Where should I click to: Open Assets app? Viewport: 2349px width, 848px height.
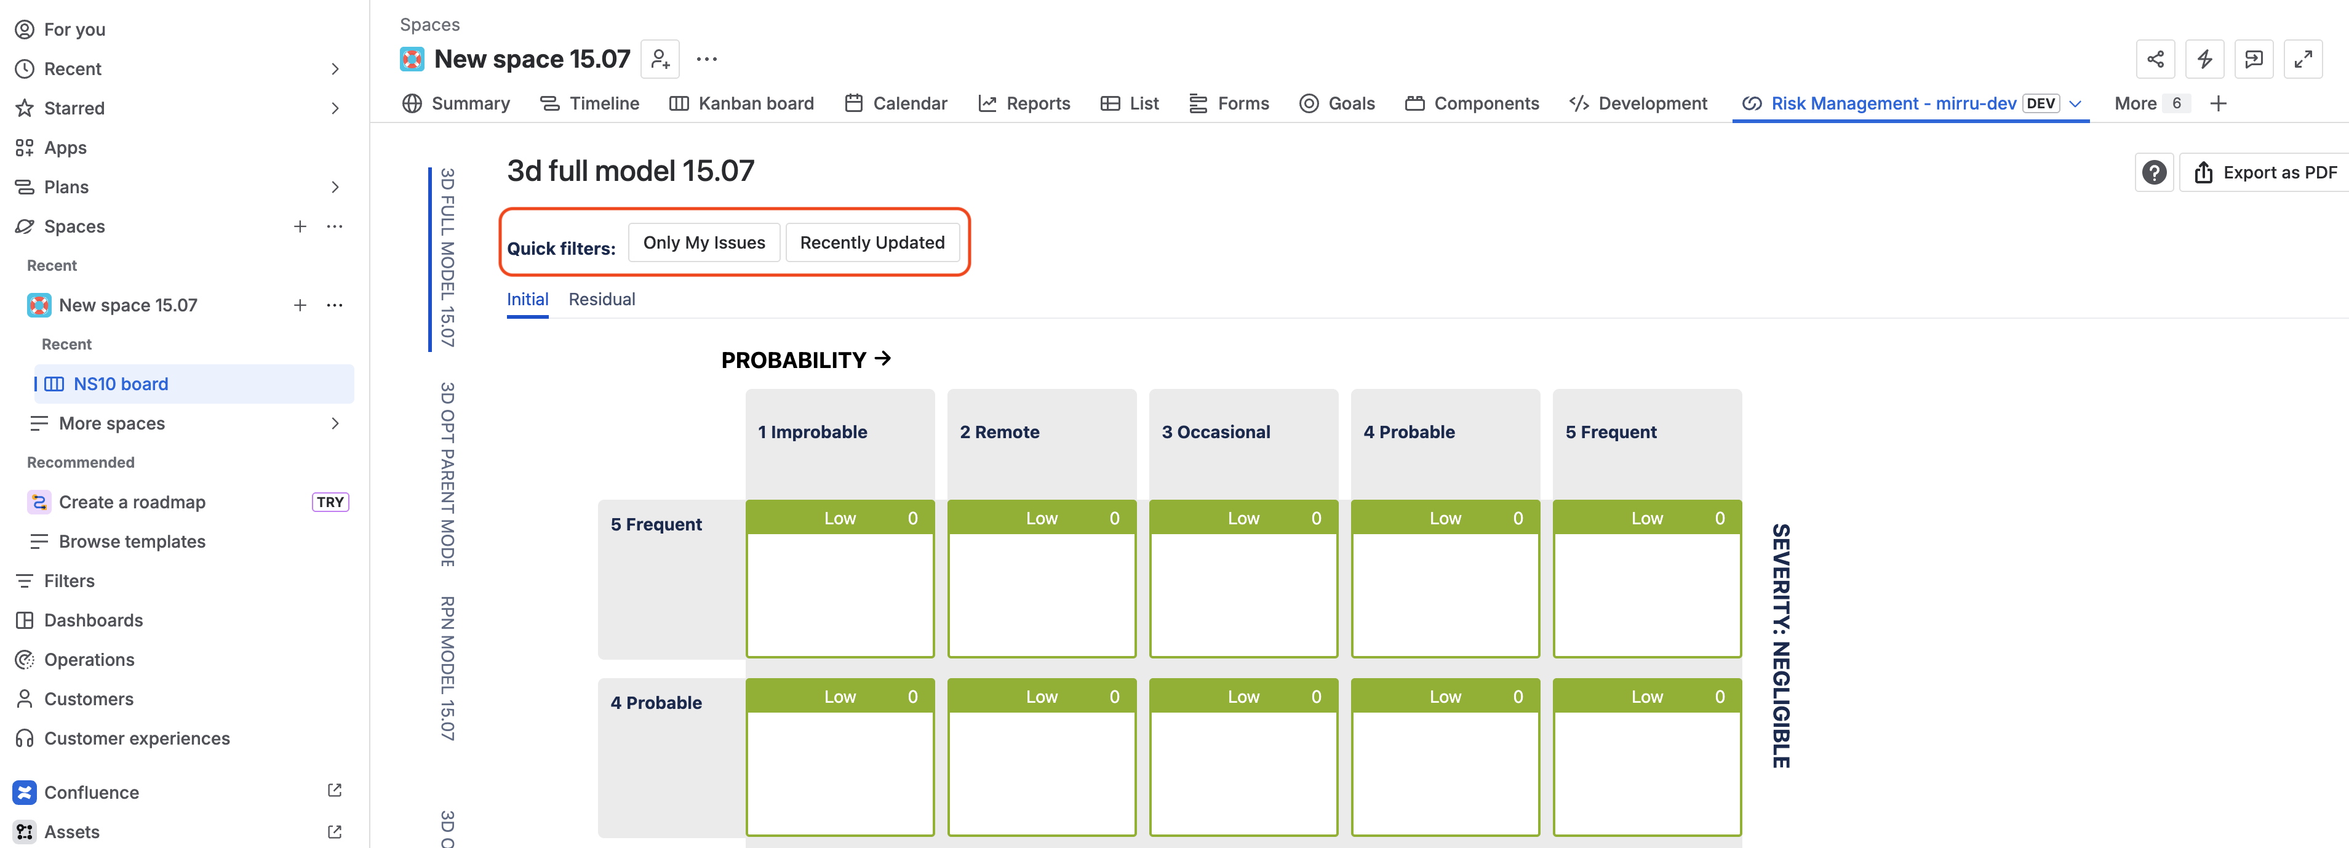[x=72, y=831]
